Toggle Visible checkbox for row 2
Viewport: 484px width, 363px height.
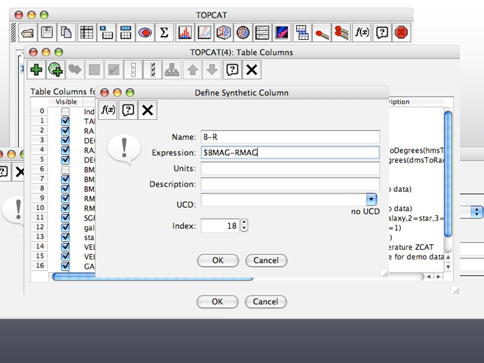pyautogui.click(x=65, y=131)
